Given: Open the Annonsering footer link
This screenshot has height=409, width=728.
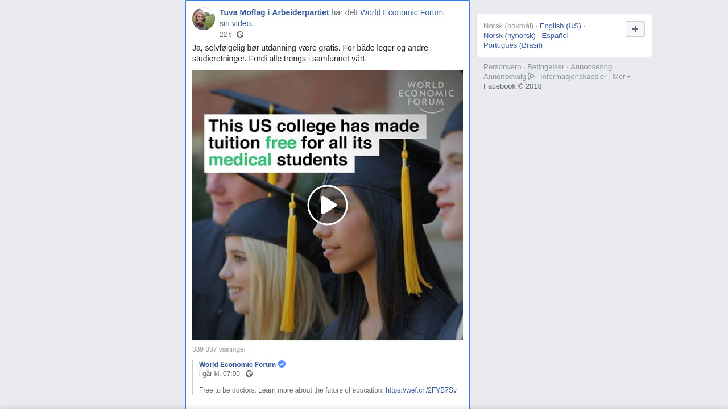Looking at the screenshot, I should tap(591, 66).
